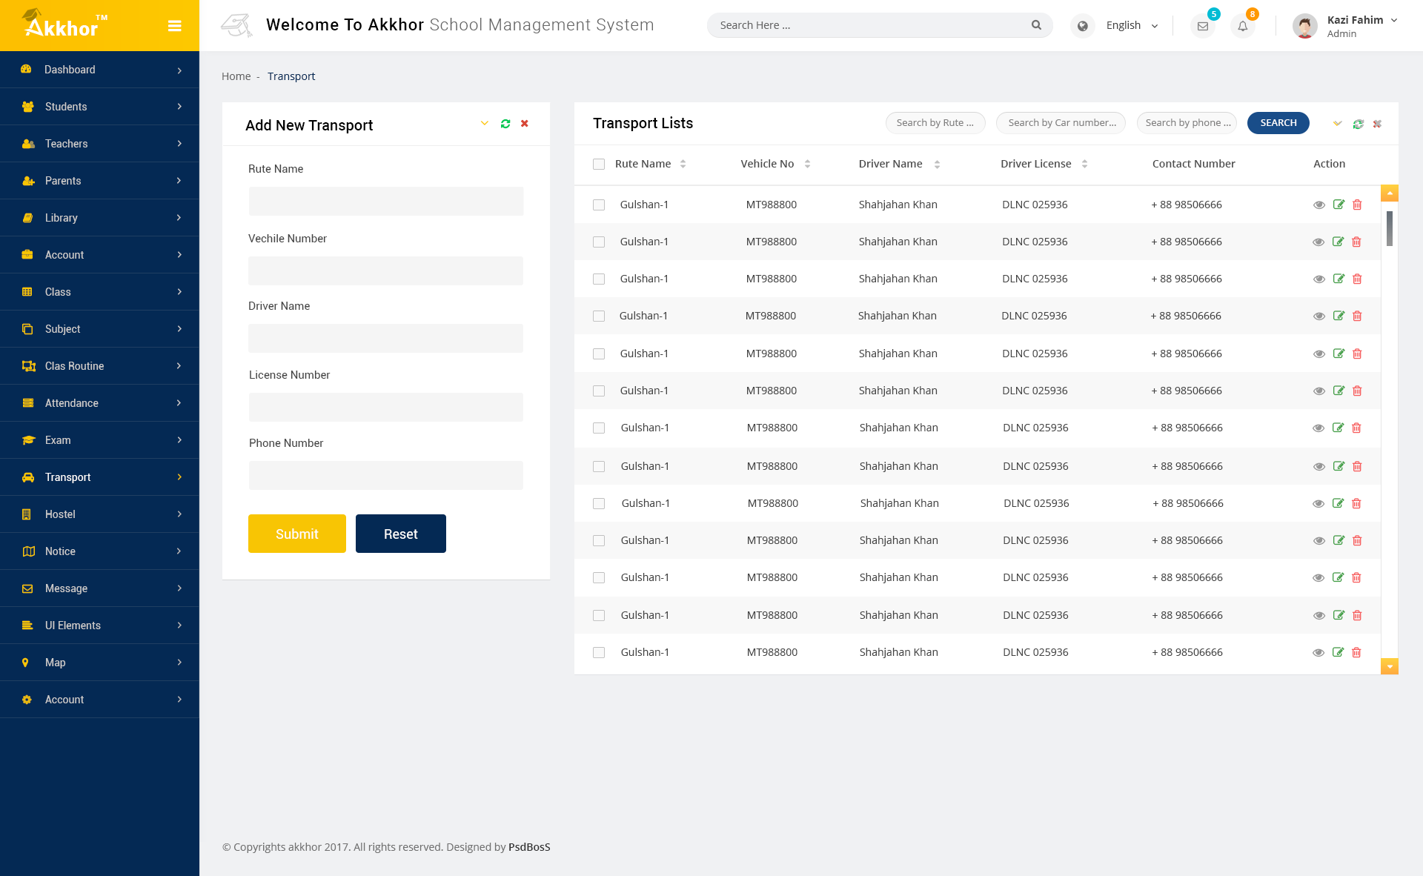
Task: Collapse the Transport Lists panel with chevron
Action: 1338,124
